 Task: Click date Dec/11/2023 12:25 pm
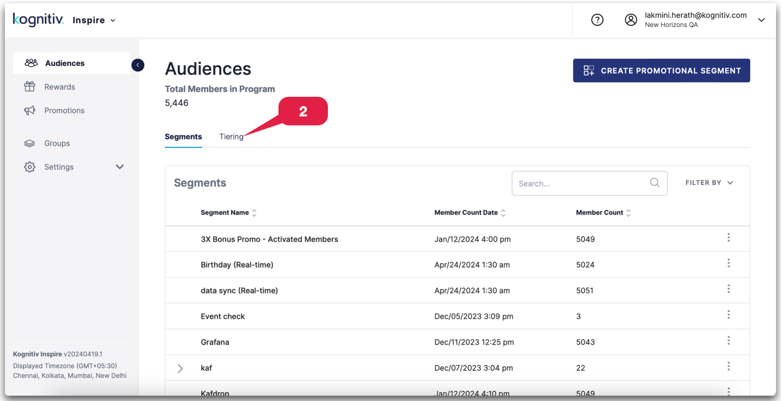click(474, 342)
